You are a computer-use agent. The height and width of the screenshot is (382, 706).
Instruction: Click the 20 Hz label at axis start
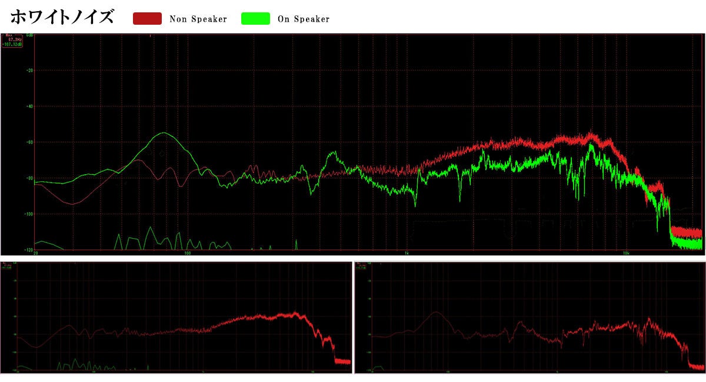coord(36,253)
